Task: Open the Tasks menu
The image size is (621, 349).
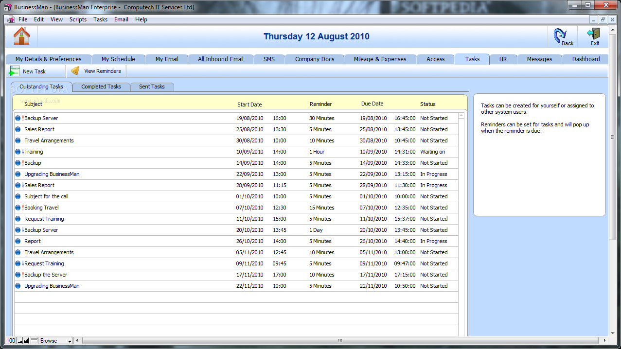Action: coord(101,19)
